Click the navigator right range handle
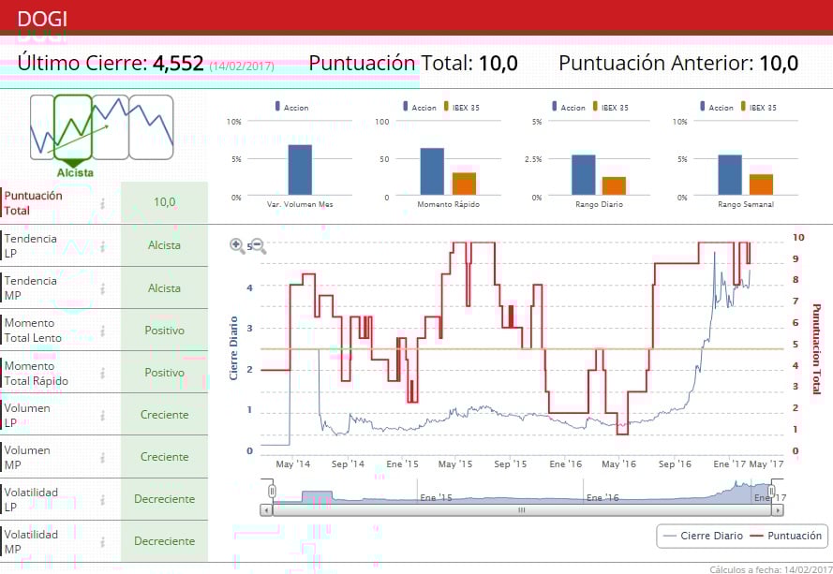Screen dimensions: 833x574 point(771,492)
